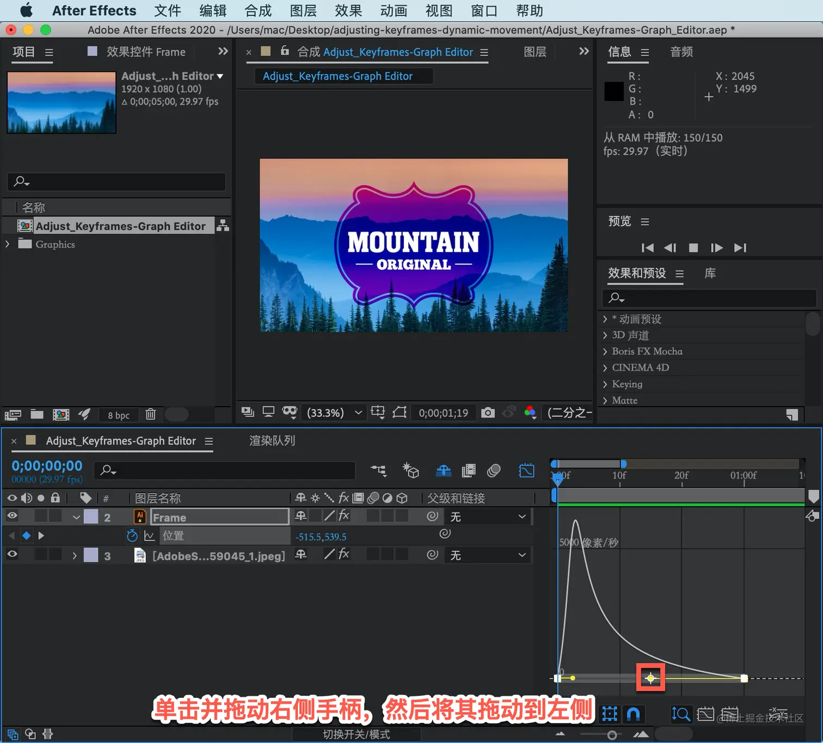Screen dimensions: 823x743
Task: Toggle hide shy layers switch in timeline
Action: click(444, 470)
